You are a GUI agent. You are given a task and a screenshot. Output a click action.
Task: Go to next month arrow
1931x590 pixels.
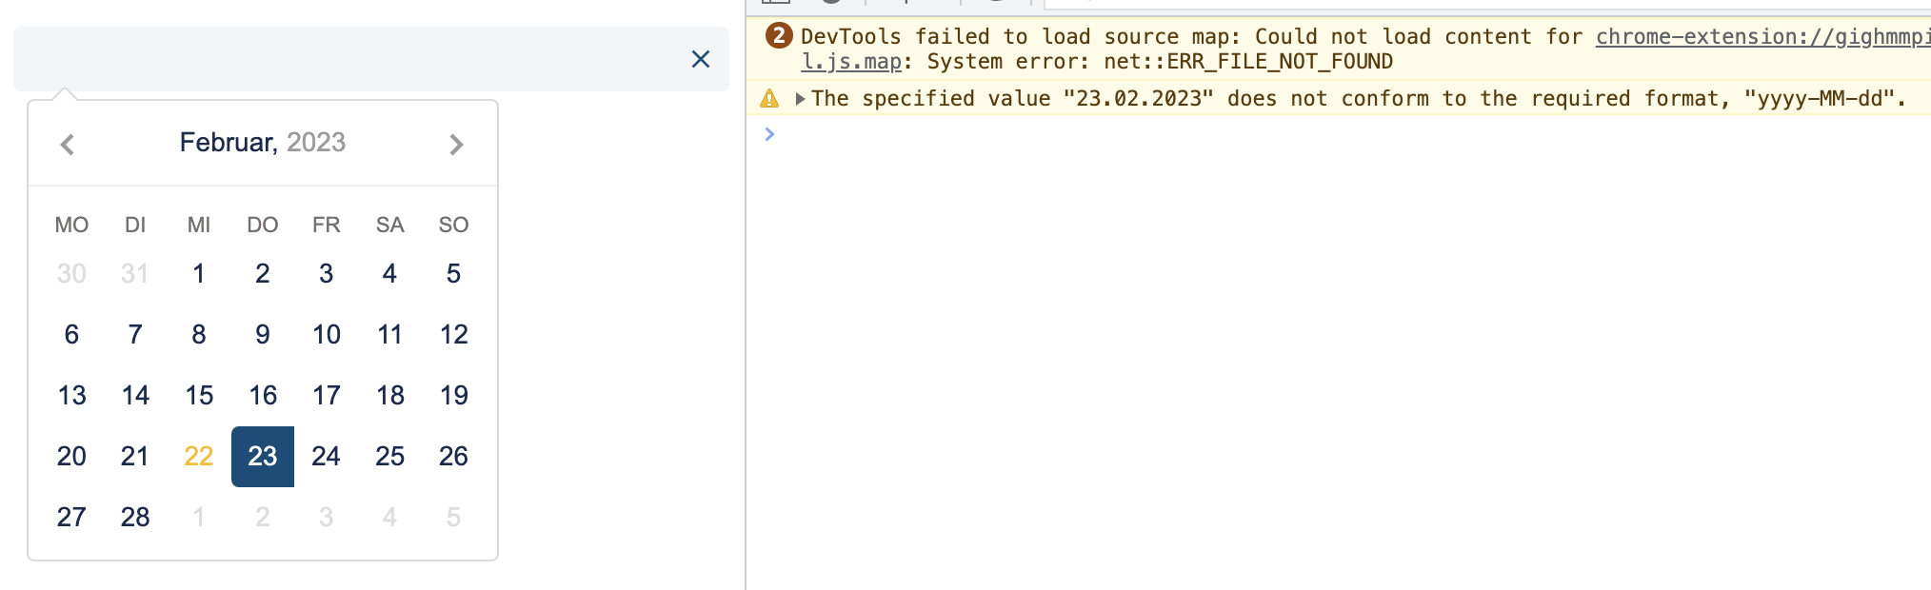tap(457, 145)
